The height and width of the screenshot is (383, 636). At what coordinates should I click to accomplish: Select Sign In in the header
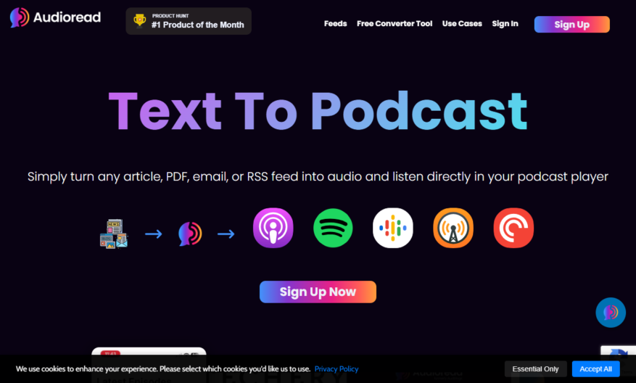tap(505, 23)
